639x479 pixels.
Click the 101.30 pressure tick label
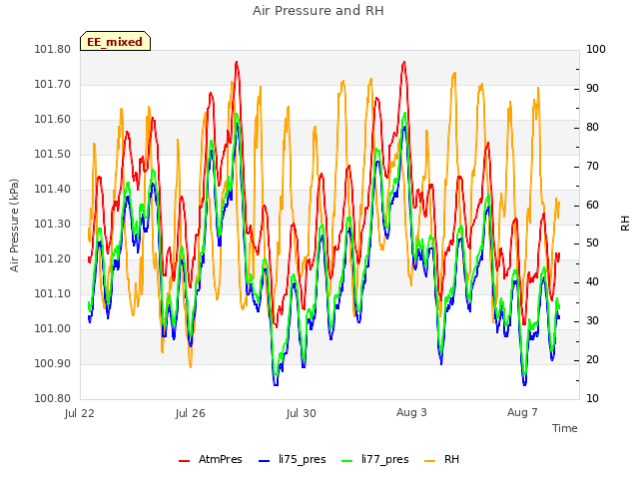pos(53,224)
